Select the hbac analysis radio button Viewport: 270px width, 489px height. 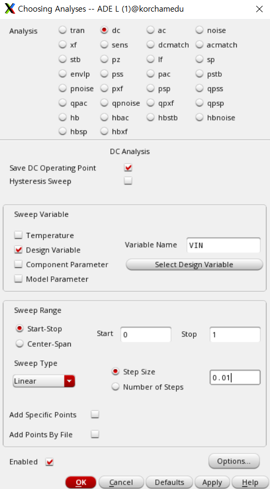coord(104,117)
